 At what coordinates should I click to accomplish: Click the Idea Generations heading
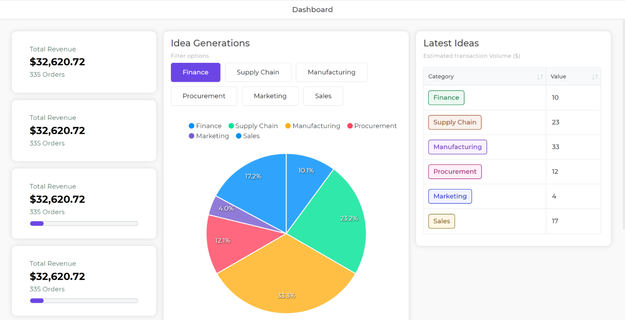(210, 43)
